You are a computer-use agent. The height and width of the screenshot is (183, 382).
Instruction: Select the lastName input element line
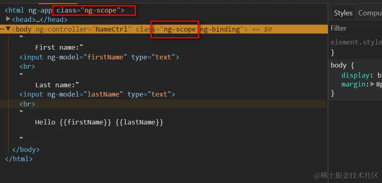tap(97, 94)
